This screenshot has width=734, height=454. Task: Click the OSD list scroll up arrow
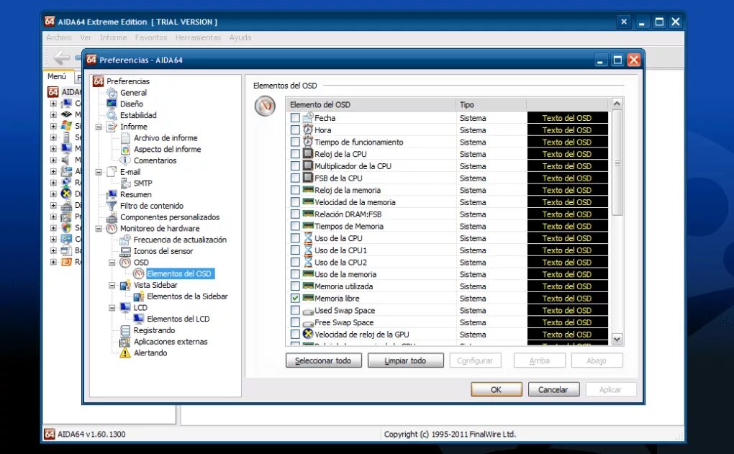[x=617, y=104]
